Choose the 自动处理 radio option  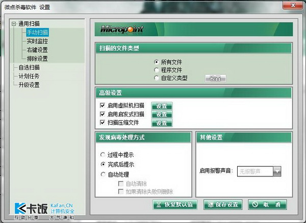coord(103,174)
